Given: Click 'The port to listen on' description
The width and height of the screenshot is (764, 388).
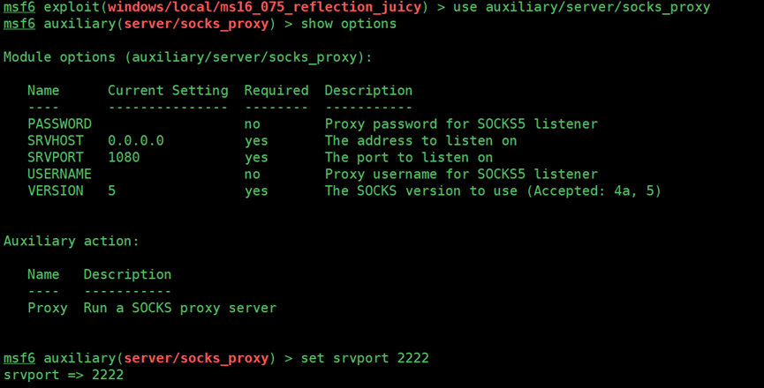Looking at the screenshot, I should click(409, 158).
